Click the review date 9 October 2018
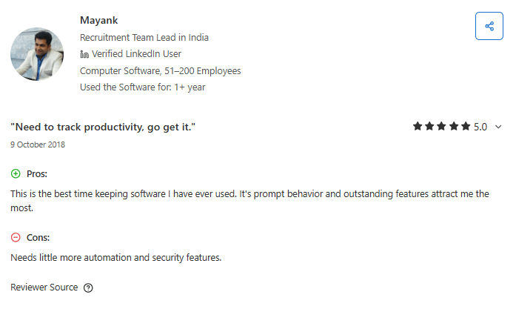This screenshot has width=516, height=309. [x=38, y=144]
